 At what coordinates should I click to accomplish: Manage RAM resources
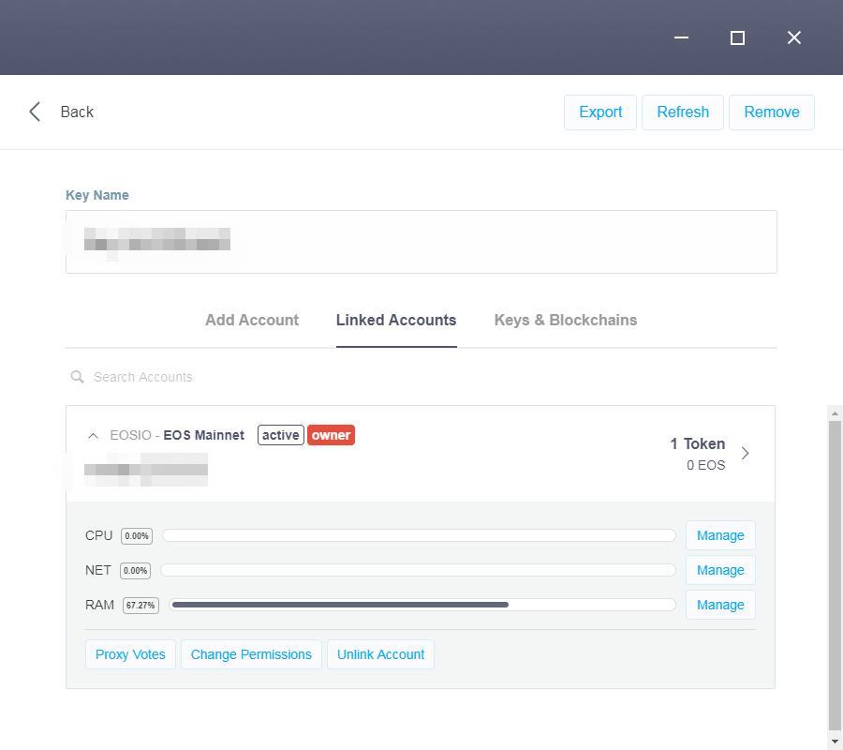point(720,605)
